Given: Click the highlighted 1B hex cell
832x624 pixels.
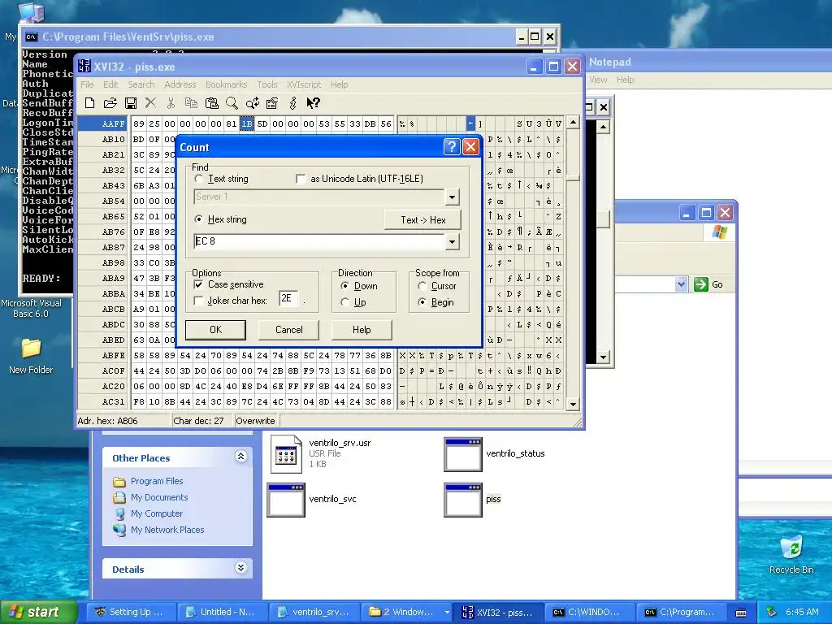Looking at the screenshot, I should pyautogui.click(x=247, y=123).
